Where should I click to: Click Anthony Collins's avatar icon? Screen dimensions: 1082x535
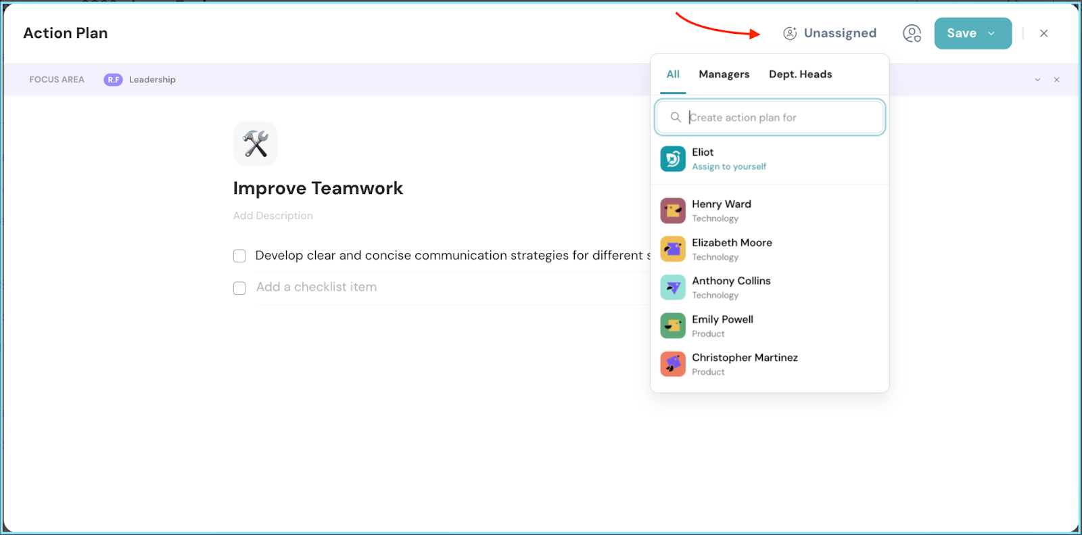click(x=673, y=287)
